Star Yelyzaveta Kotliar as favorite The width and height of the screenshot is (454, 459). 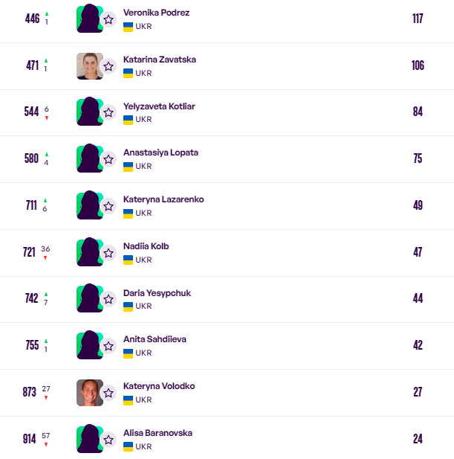[x=108, y=113]
